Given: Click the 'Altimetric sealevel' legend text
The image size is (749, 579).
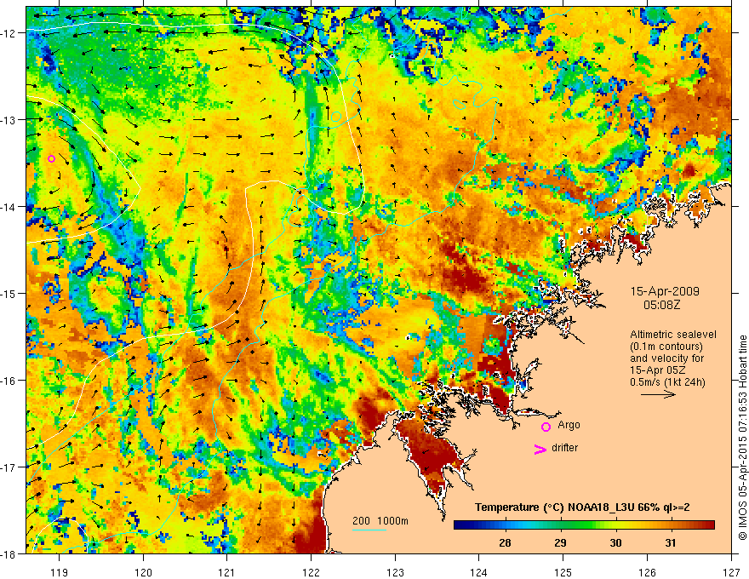Looking at the screenshot, I should coord(673,335).
